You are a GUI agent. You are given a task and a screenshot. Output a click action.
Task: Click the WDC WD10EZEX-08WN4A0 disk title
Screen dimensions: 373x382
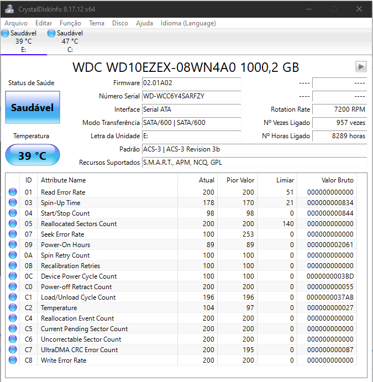point(186,67)
